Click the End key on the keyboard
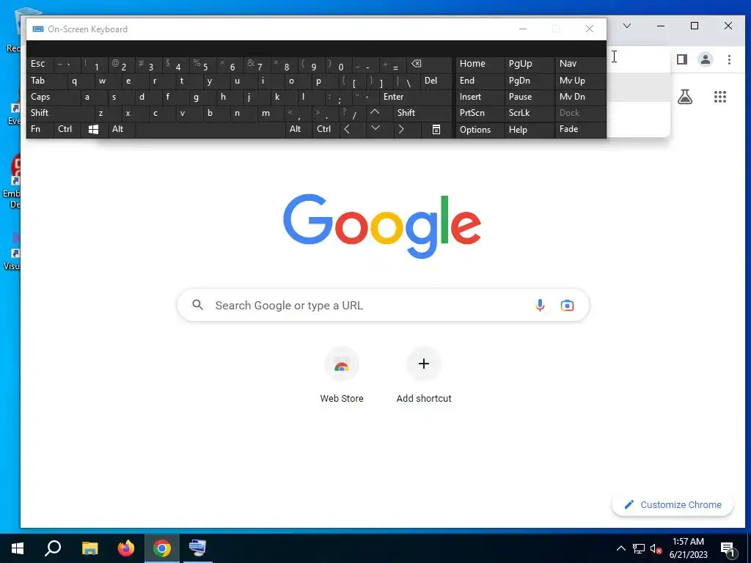 (x=480, y=81)
